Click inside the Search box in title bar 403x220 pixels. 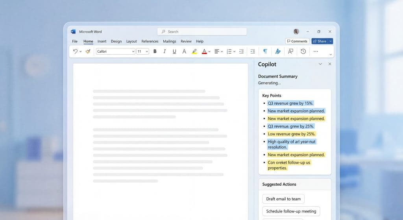[x=202, y=31]
